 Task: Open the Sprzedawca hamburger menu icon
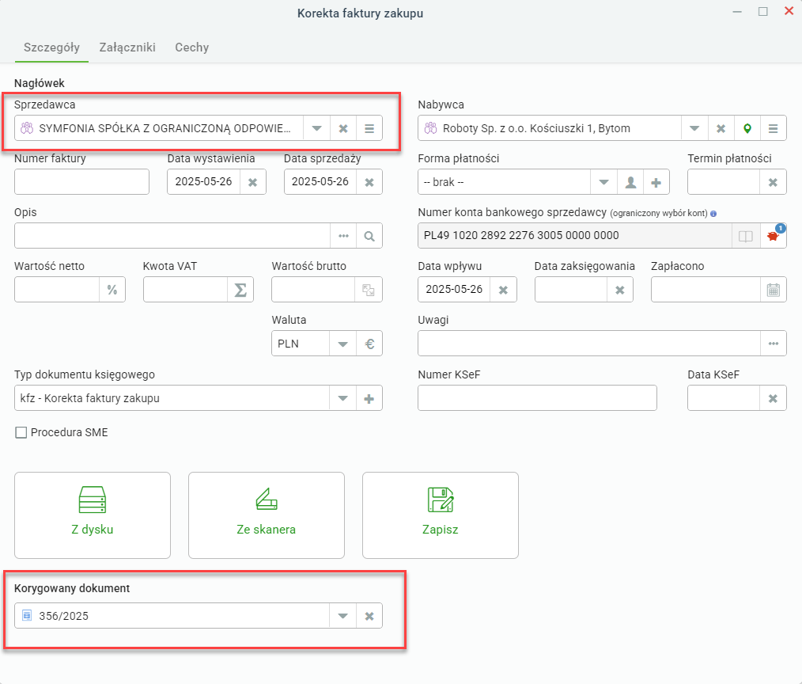[369, 128]
